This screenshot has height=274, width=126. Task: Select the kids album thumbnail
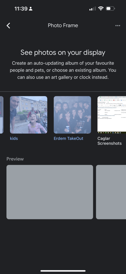29,115
